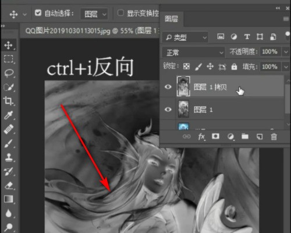This screenshot has width=291, height=233.
Task: Switch to the 图层 panel tab
Action: [171, 19]
